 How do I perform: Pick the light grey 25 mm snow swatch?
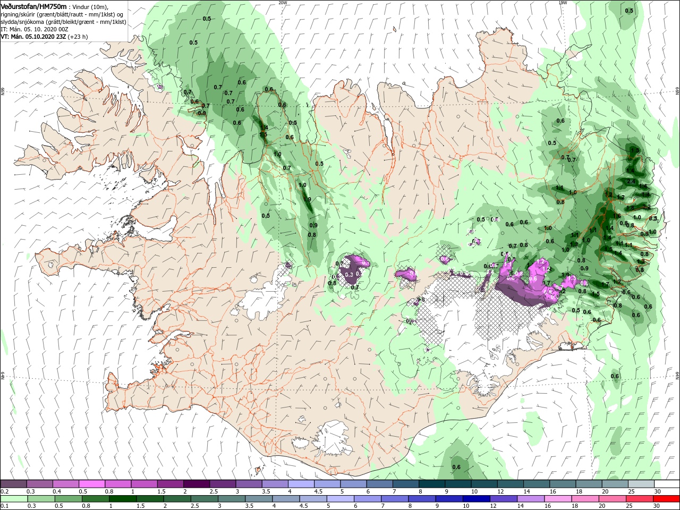point(641,484)
